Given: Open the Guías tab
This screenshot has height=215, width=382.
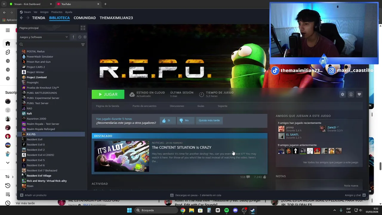Looking at the screenshot, I should coord(201,106).
